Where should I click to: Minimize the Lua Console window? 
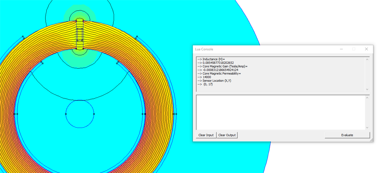click(341, 49)
